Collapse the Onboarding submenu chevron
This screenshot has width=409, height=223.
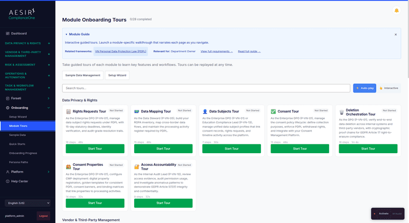pos(49,108)
